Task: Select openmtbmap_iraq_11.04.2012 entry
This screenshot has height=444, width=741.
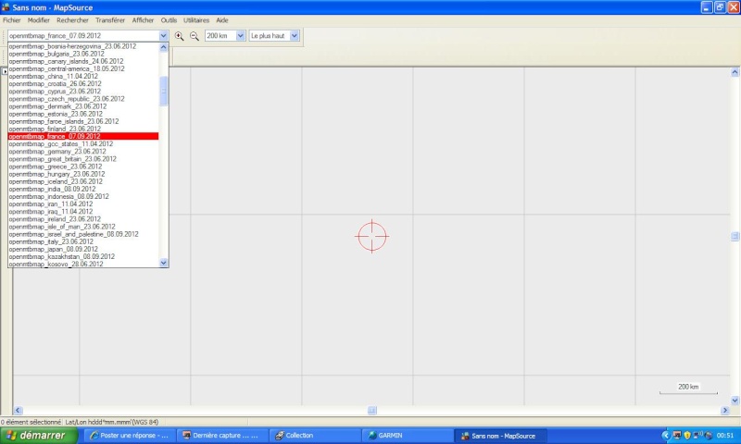Action: click(x=83, y=212)
